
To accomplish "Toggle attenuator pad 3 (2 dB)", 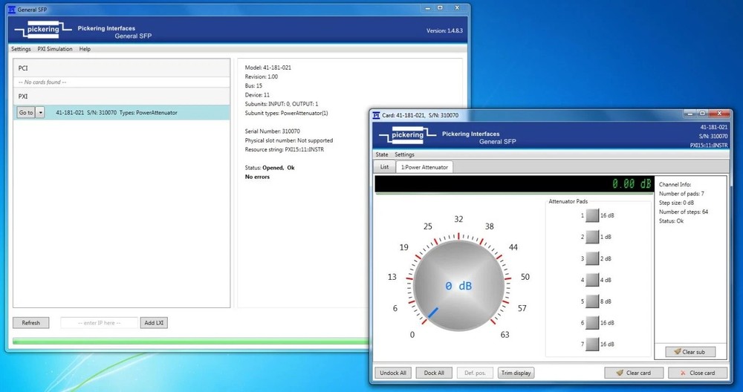I will point(592,258).
